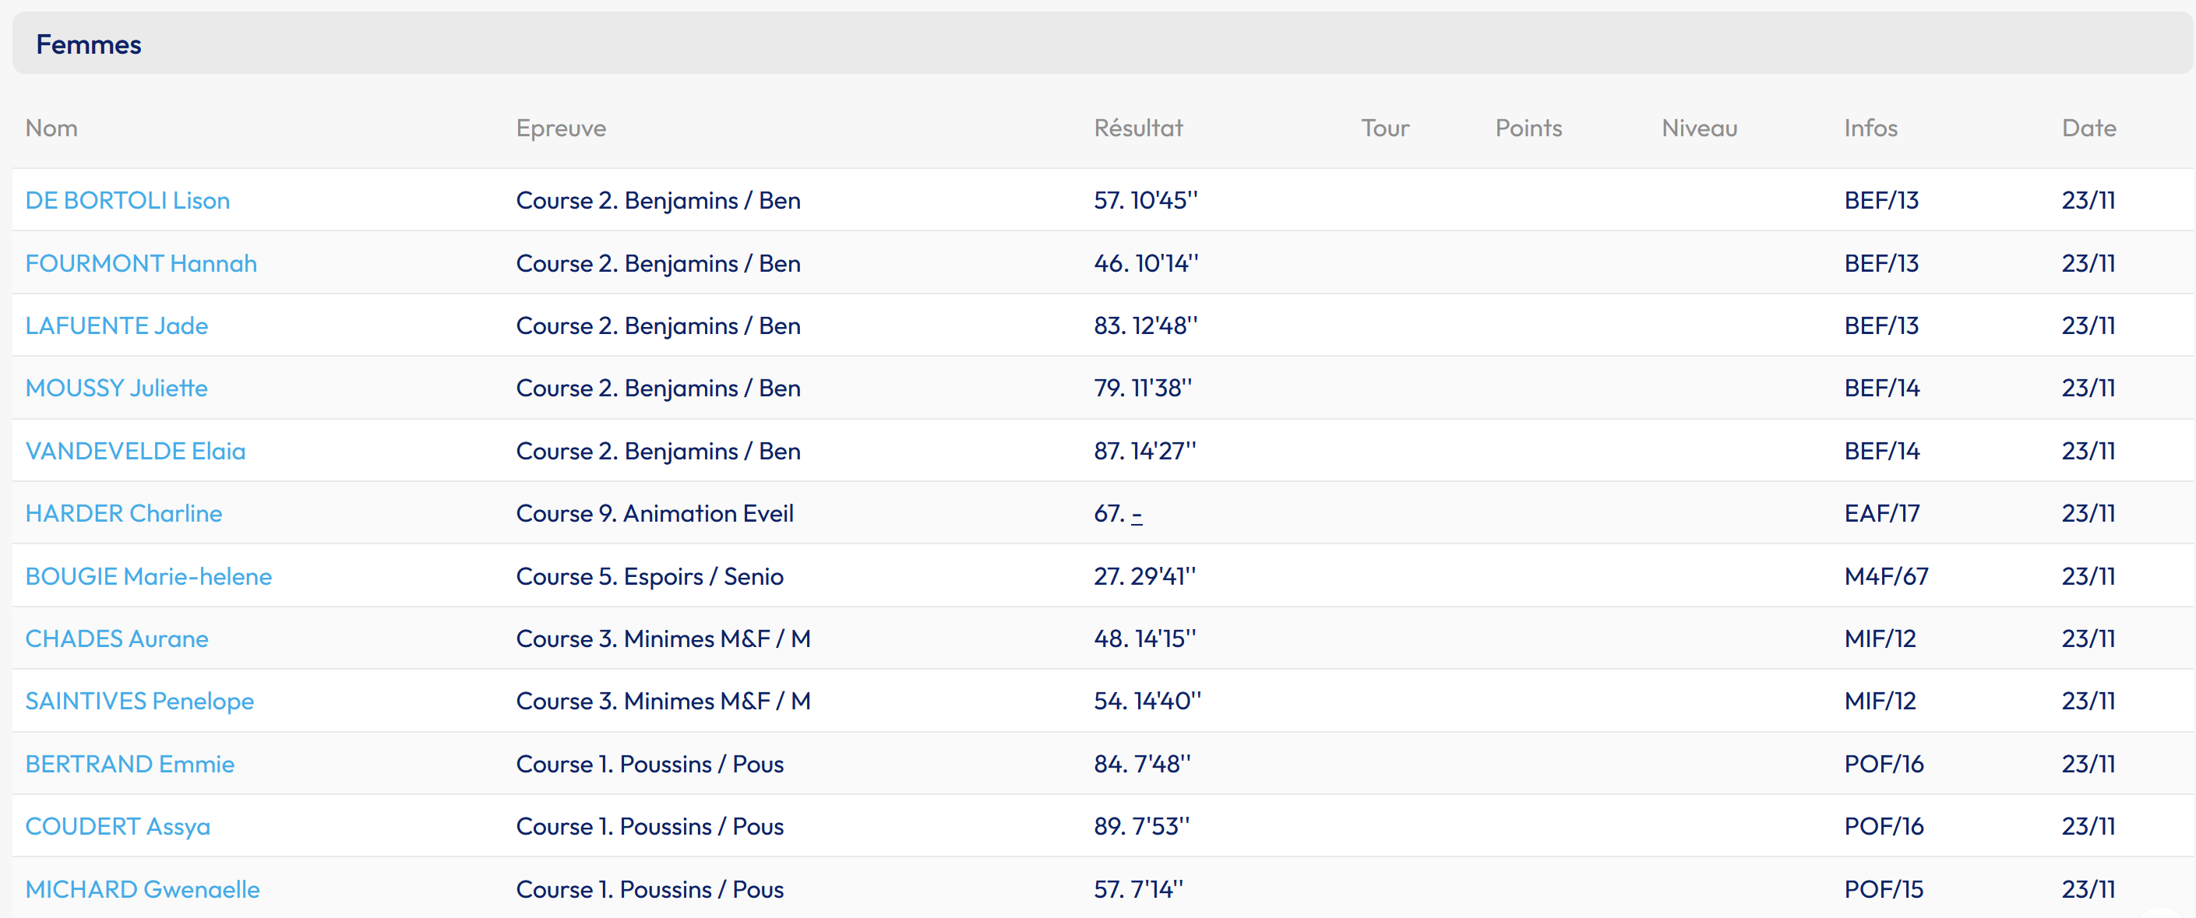Open FOURMONT Hannah athlete link

point(141,263)
